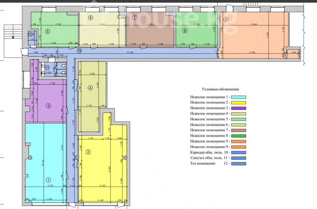Screen dimensions: 317x209
Task: Select the yellow swatch for Нежилое помещение 2
Action: pyautogui.click(x=239, y=103)
